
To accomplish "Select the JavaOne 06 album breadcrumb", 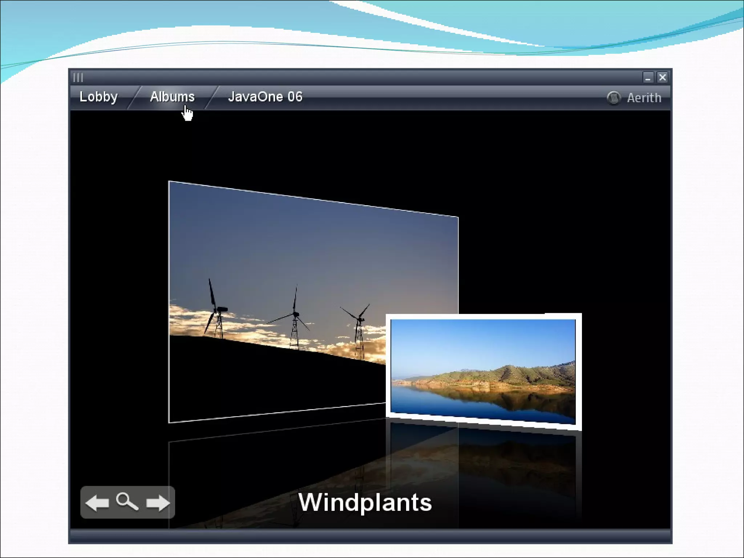I will tap(265, 97).
